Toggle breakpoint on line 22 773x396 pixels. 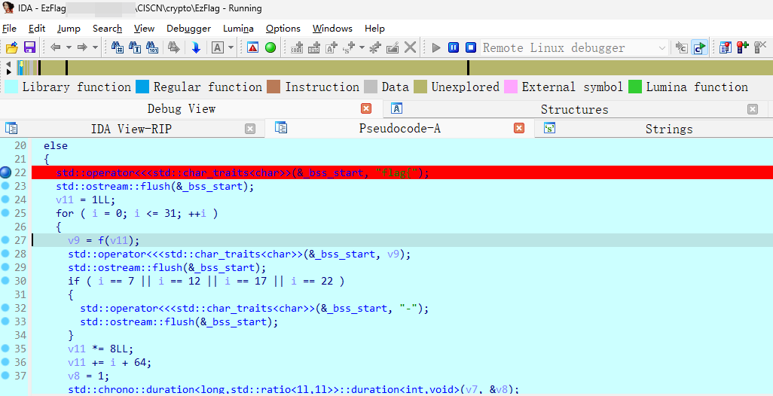[5, 172]
